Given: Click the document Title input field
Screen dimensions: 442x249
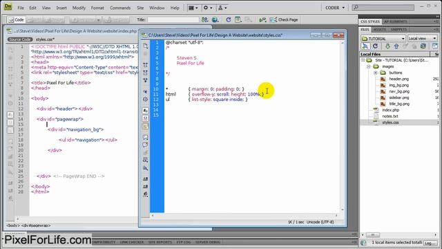Looking at the screenshot, I should [173, 20].
